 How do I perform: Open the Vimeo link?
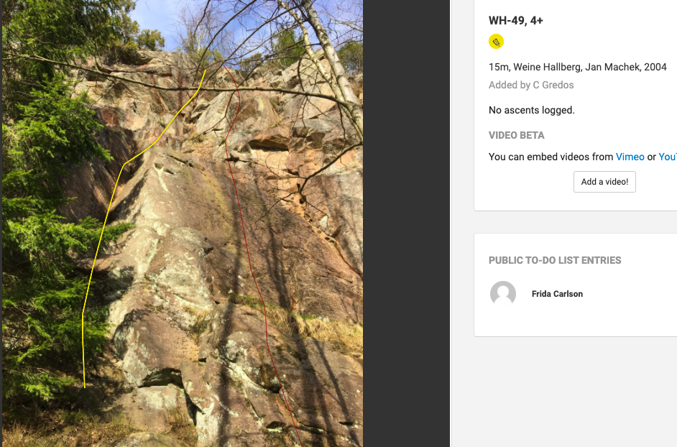[630, 157]
